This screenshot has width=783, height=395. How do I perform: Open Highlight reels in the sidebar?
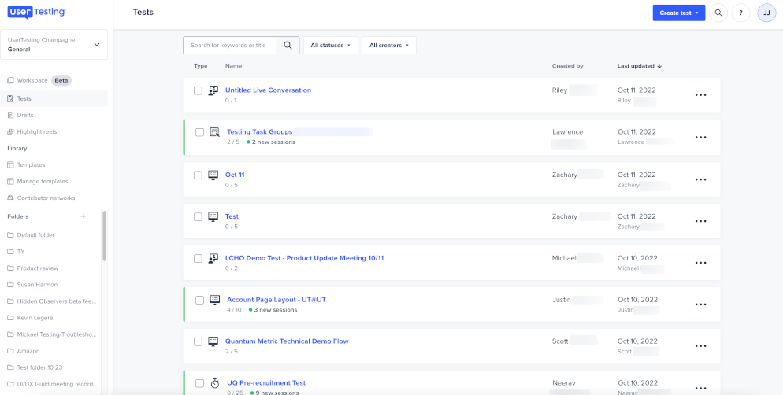tap(37, 131)
